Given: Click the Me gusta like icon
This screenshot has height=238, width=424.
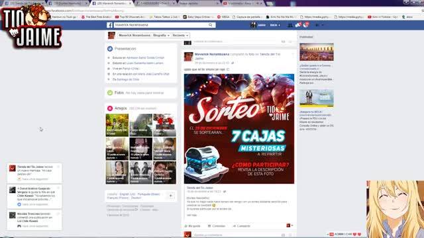Looking at the screenshot, I should 185,226.
